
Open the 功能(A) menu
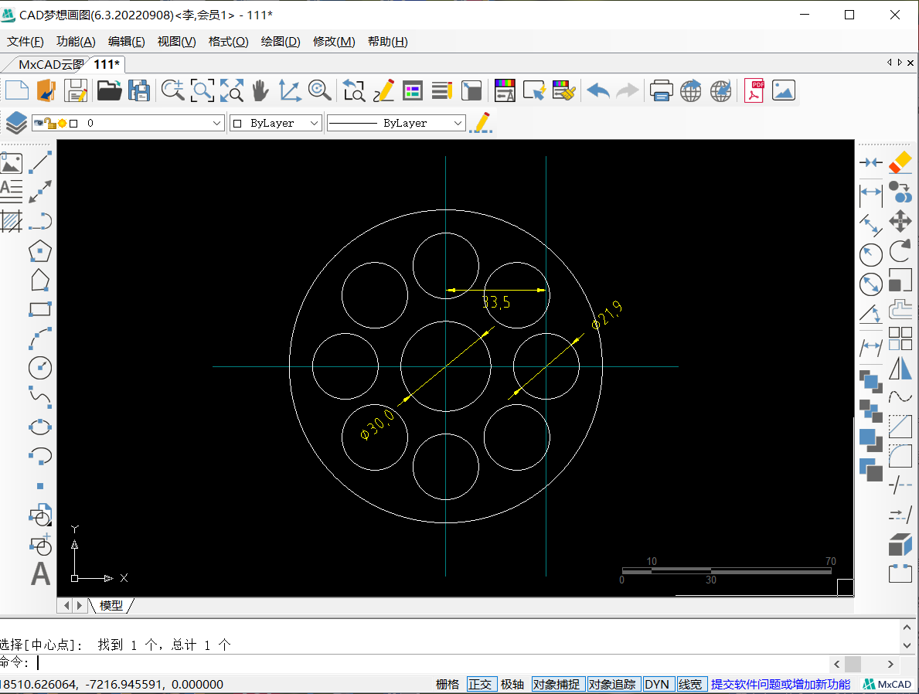[76, 42]
